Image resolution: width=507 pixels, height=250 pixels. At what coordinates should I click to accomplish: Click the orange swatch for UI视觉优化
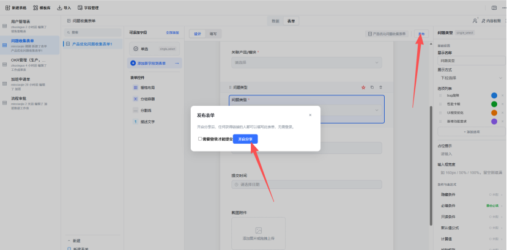[494, 112]
